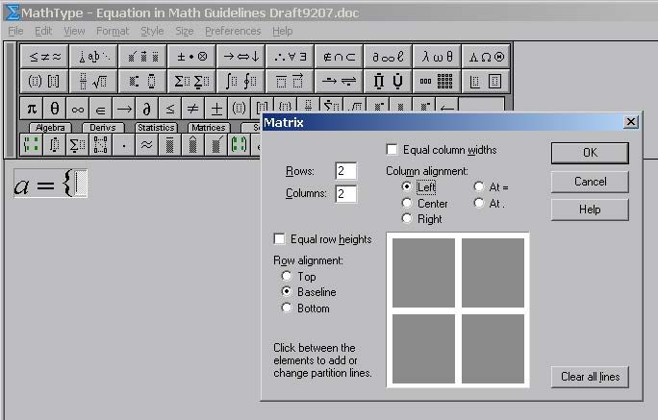Screen dimensions: 658x420
Task: Open the Preferences menu
Action: pyautogui.click(x=233, y=31)
